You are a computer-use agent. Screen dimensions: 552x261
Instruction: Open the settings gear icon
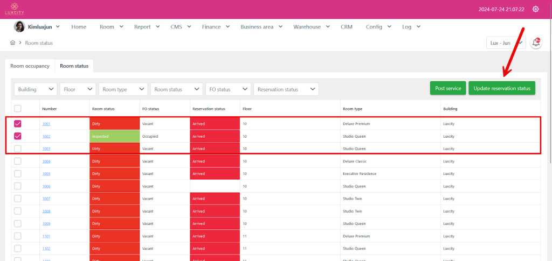pyautogui.click(x=535, y=9)
